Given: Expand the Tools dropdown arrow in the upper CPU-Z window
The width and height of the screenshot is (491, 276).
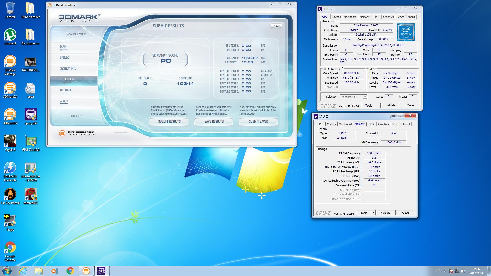Looking at the screenshot, I should (378, 105).
